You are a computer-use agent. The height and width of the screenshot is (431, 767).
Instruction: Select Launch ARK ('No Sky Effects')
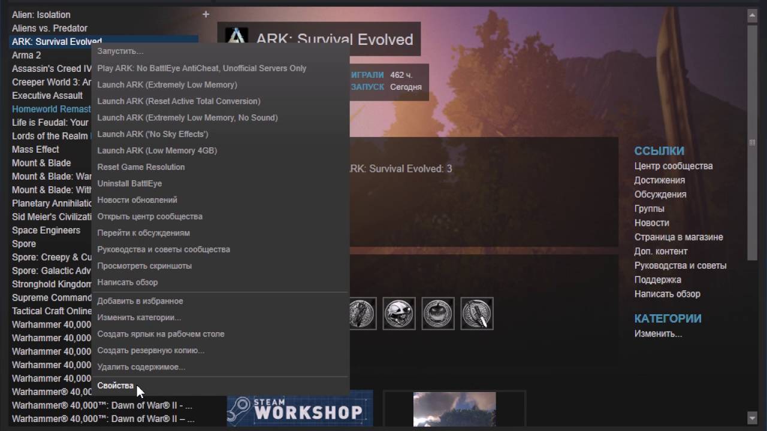point(153,134)
